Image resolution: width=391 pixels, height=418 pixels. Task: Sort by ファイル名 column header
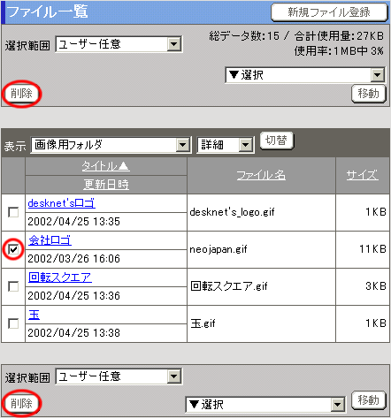(261, 175)
